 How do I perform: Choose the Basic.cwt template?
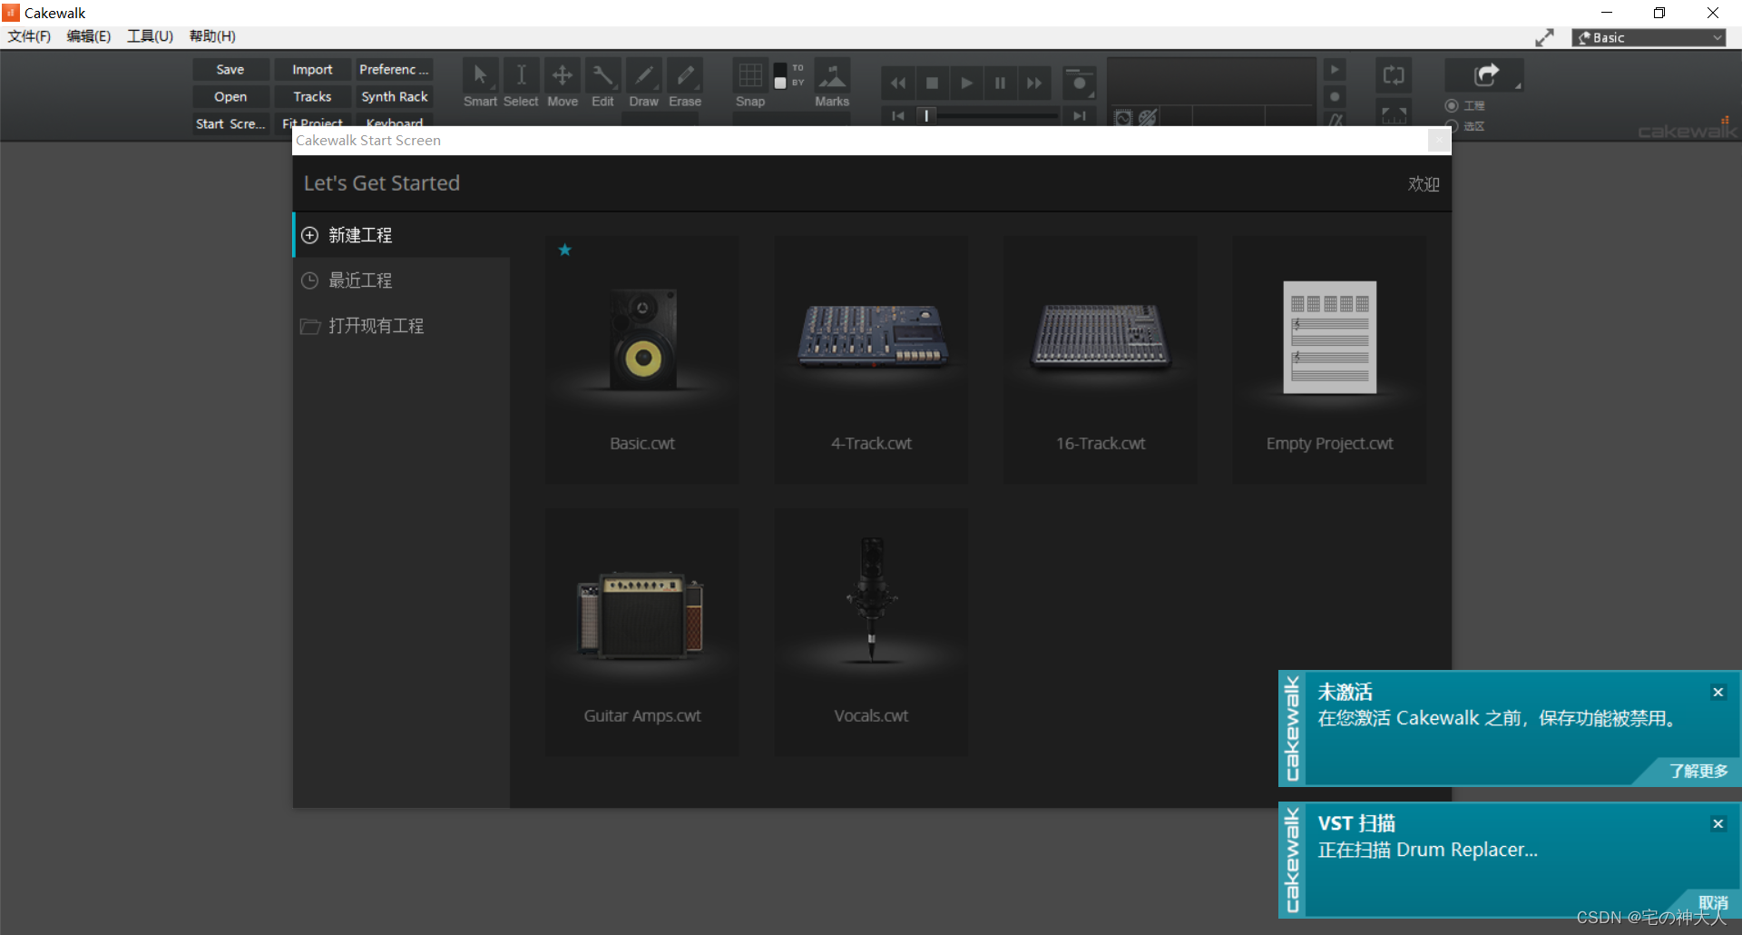642,360
